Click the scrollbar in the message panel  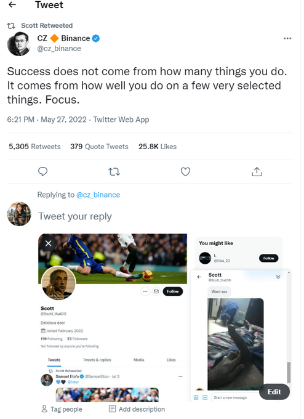[x=289, y=373]
